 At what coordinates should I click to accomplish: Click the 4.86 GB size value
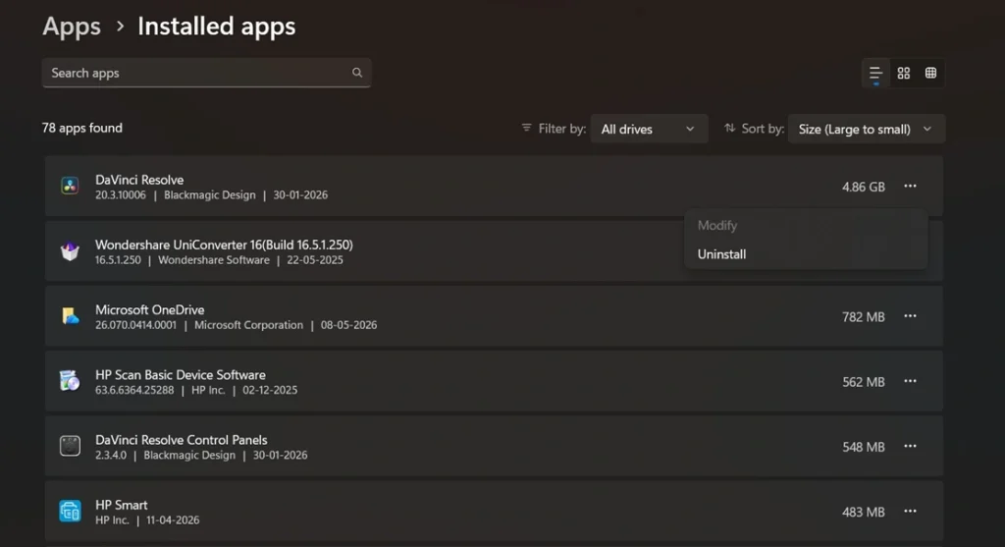click(864, 187)
